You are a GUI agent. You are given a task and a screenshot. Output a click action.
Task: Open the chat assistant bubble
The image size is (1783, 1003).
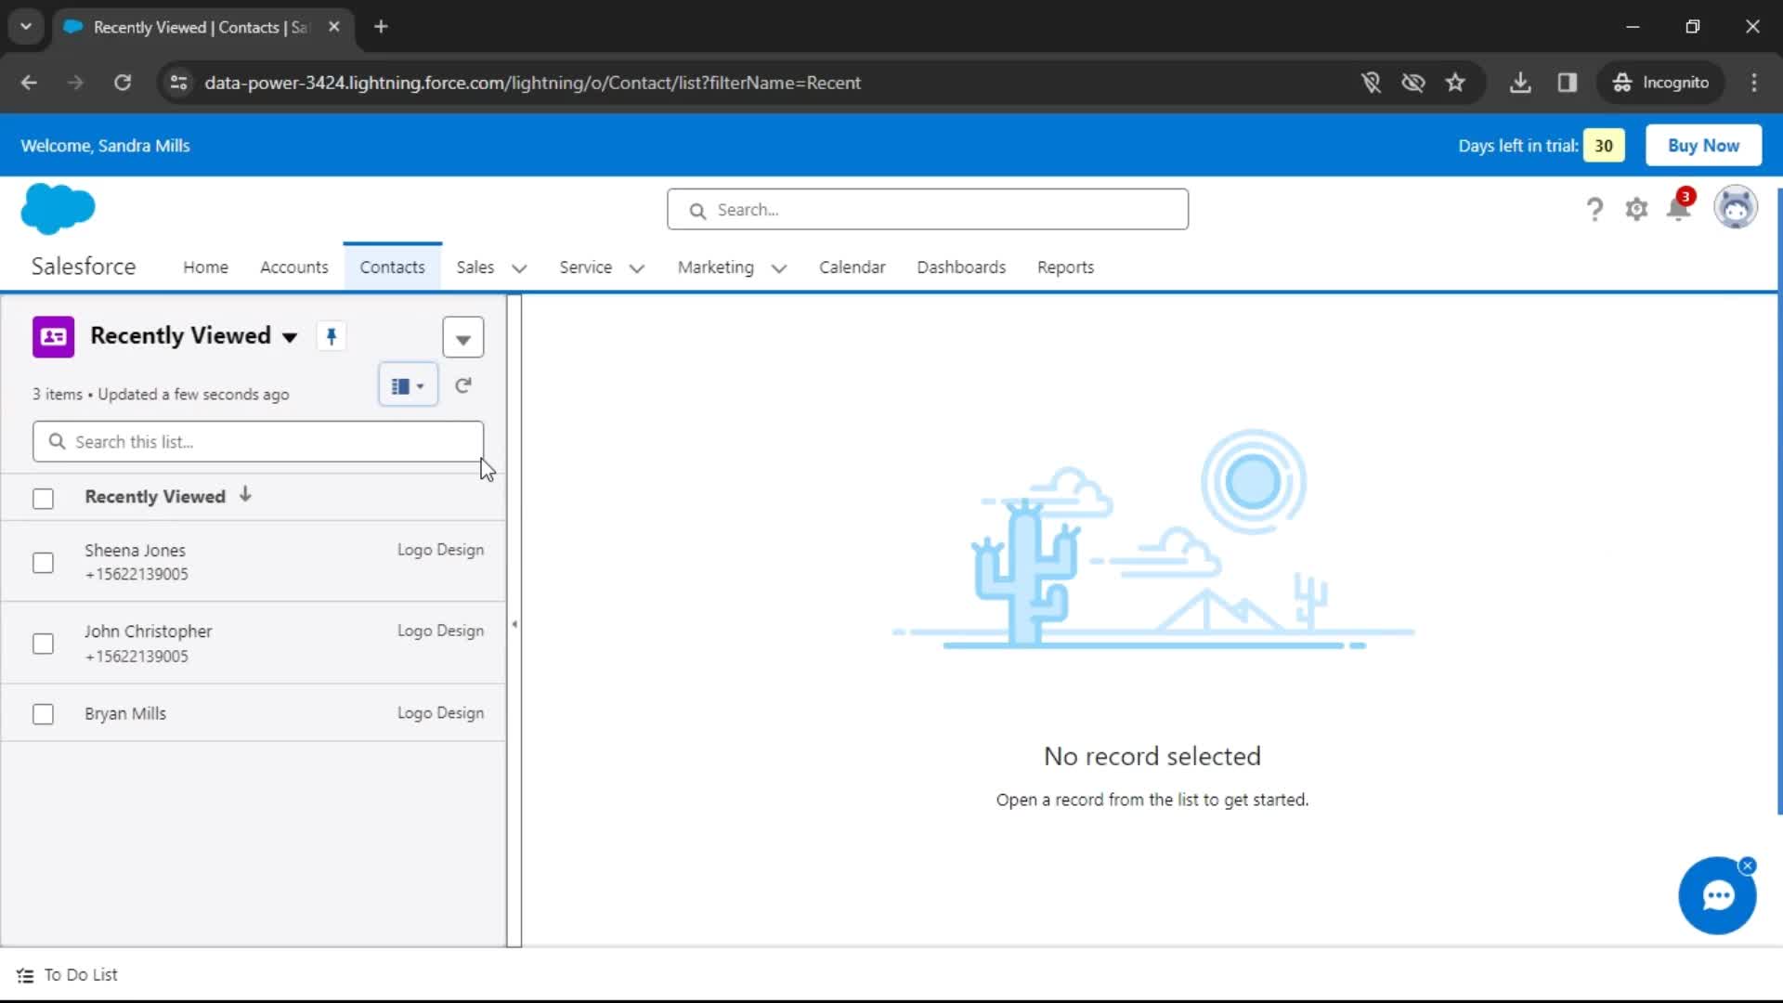click(x=1717, y=896)
